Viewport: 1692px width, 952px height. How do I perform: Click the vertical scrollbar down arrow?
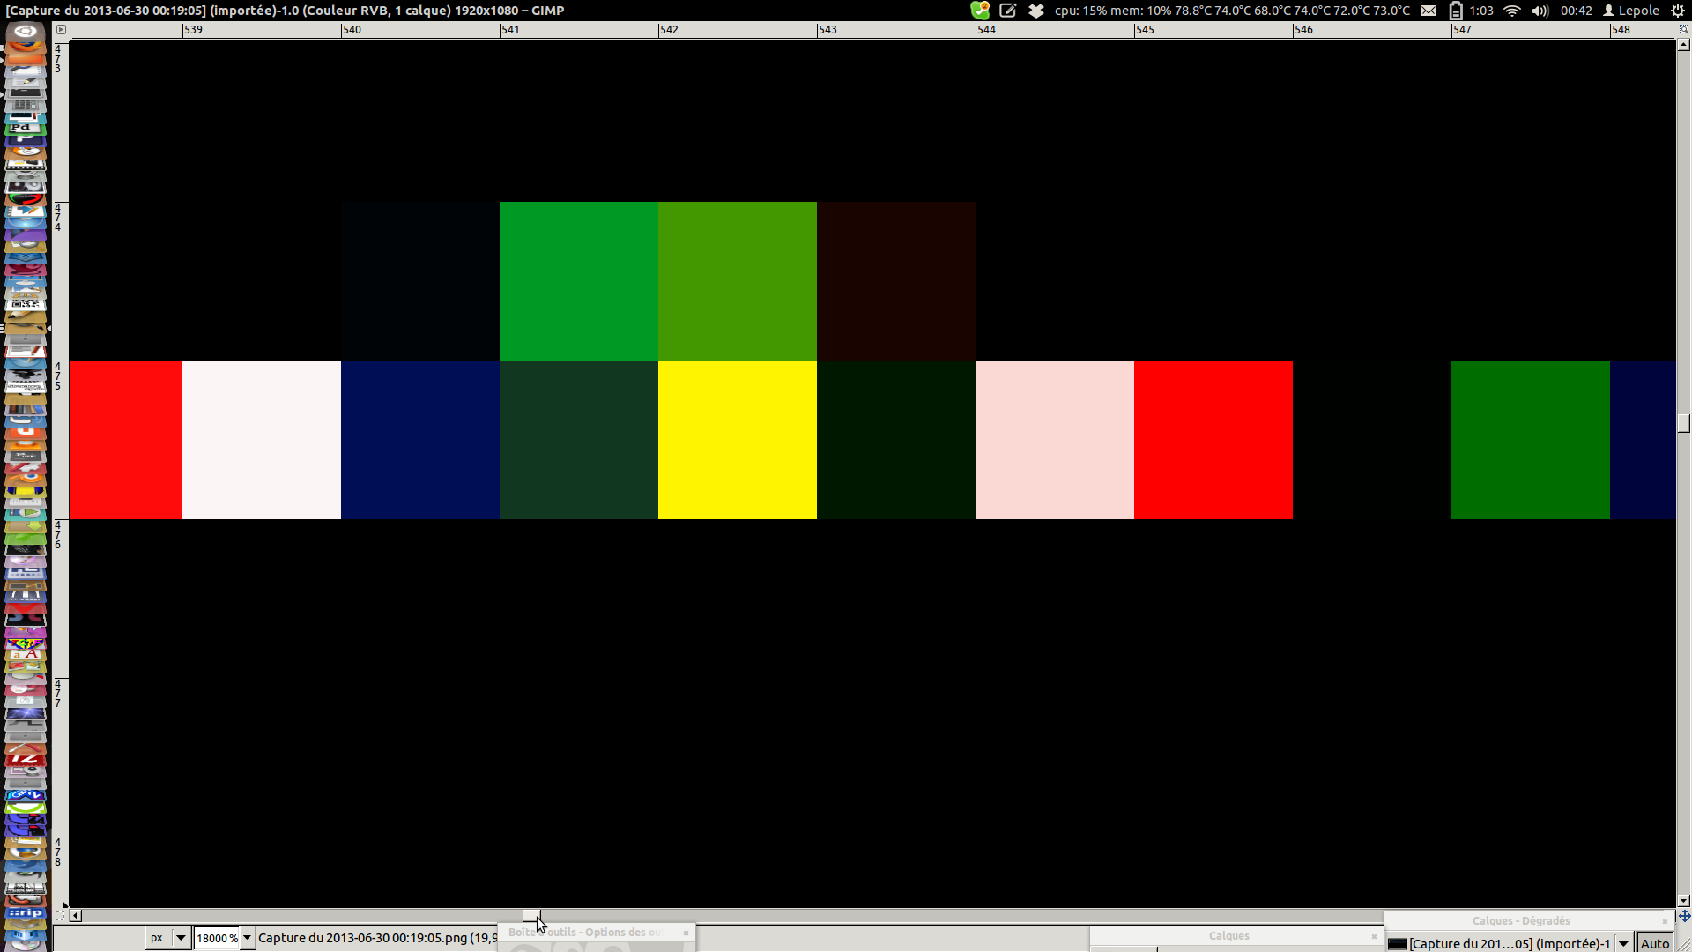coord(1684,901)
